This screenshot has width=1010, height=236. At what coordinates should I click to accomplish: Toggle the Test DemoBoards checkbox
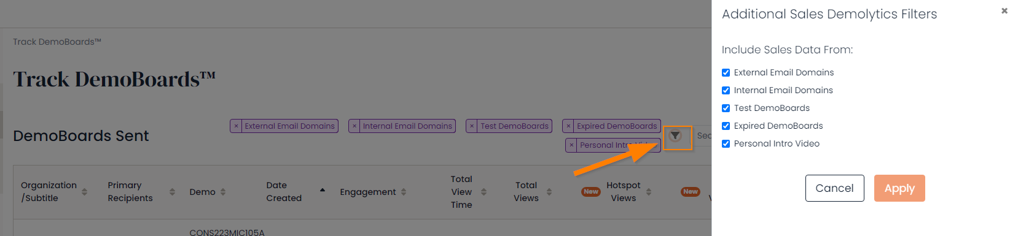point(726,108)
